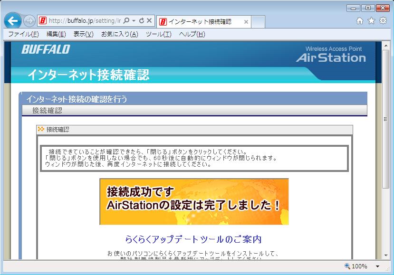Open the ファイル(F) menu
Image resolution: width=394 pixels, height=275 pixels.
24,34
